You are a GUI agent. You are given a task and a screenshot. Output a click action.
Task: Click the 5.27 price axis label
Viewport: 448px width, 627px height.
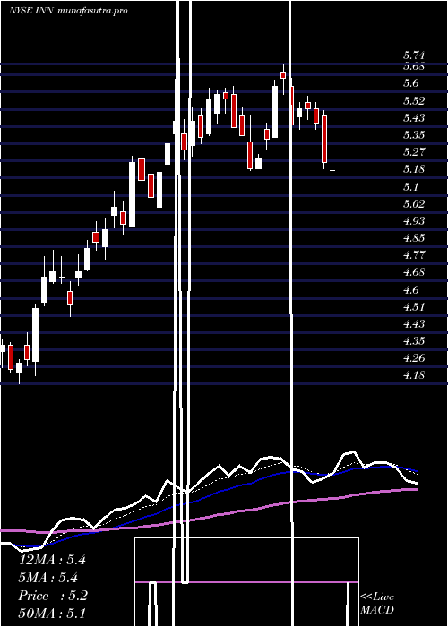[414, 152]
